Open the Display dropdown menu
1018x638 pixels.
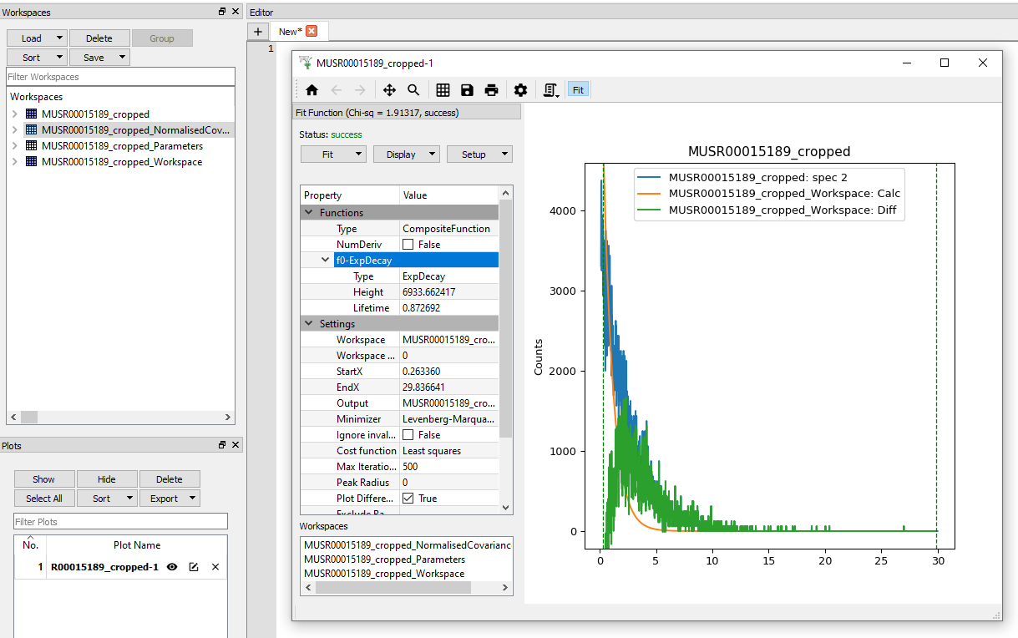(x=406, y=154)
